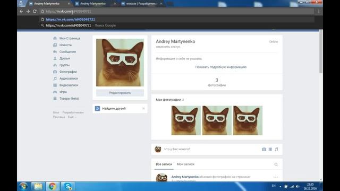Open Видеозаписи in sidebar
The width and height of the screenshot is (340, 191).
click(69, 85)
